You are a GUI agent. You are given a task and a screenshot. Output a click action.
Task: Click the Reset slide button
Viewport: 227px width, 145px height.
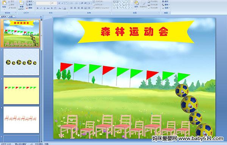coord(29,5)
